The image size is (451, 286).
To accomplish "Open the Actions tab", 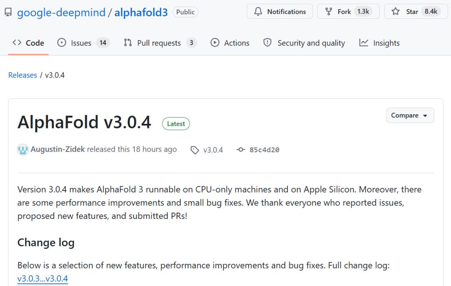I will pos(230,43).
